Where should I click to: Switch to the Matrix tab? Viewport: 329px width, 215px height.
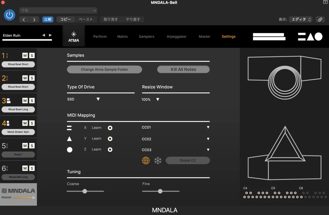(123, 36)
